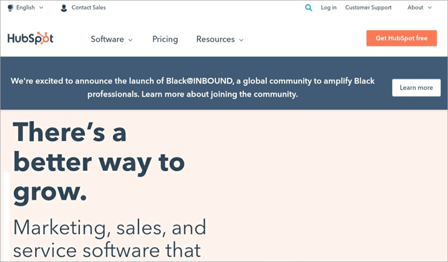Click the Black@INBOUND announcement text
Viewport: 448px width, 262px height.
193,88
